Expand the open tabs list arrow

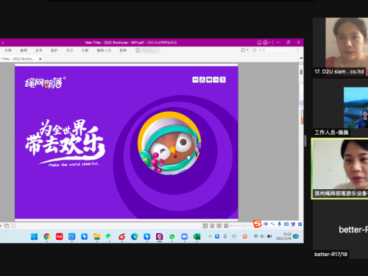tap(301, 58)
